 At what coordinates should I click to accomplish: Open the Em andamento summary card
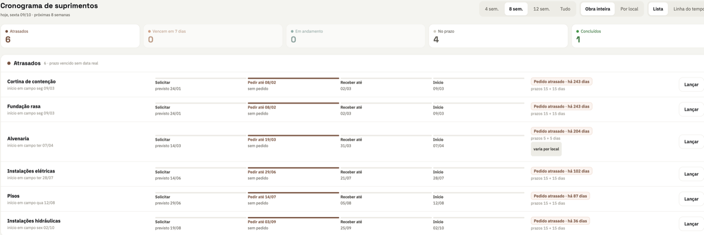click(x=355, y=36)
